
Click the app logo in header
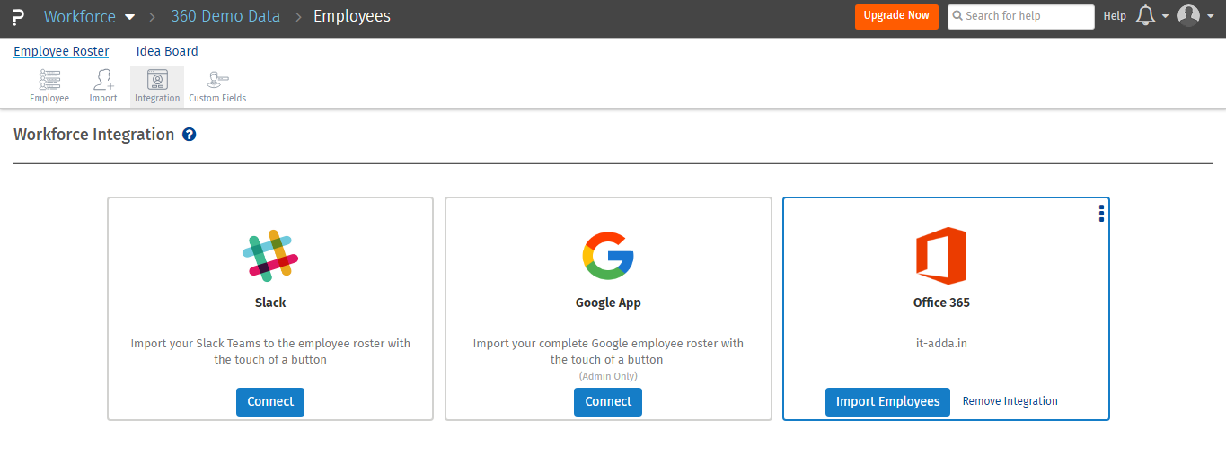18,17
